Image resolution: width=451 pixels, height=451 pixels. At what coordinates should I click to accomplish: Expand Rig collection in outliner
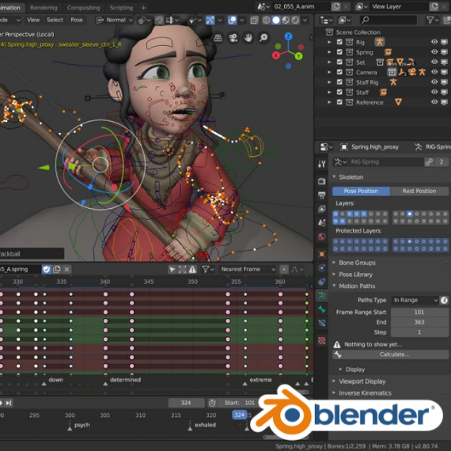point(329,42)
